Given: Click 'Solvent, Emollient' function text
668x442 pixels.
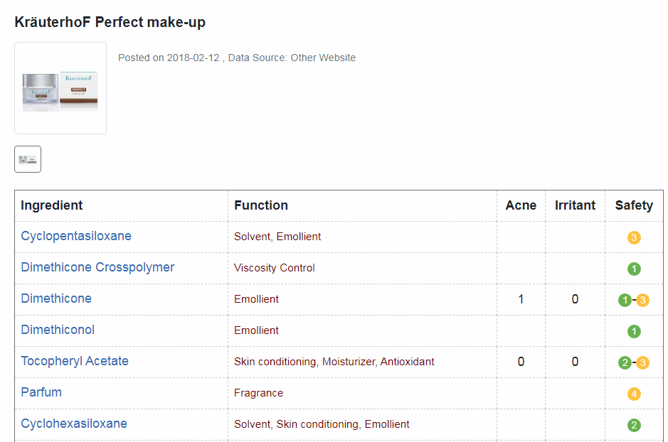Looking at the screenshot, I should (277, 237).
